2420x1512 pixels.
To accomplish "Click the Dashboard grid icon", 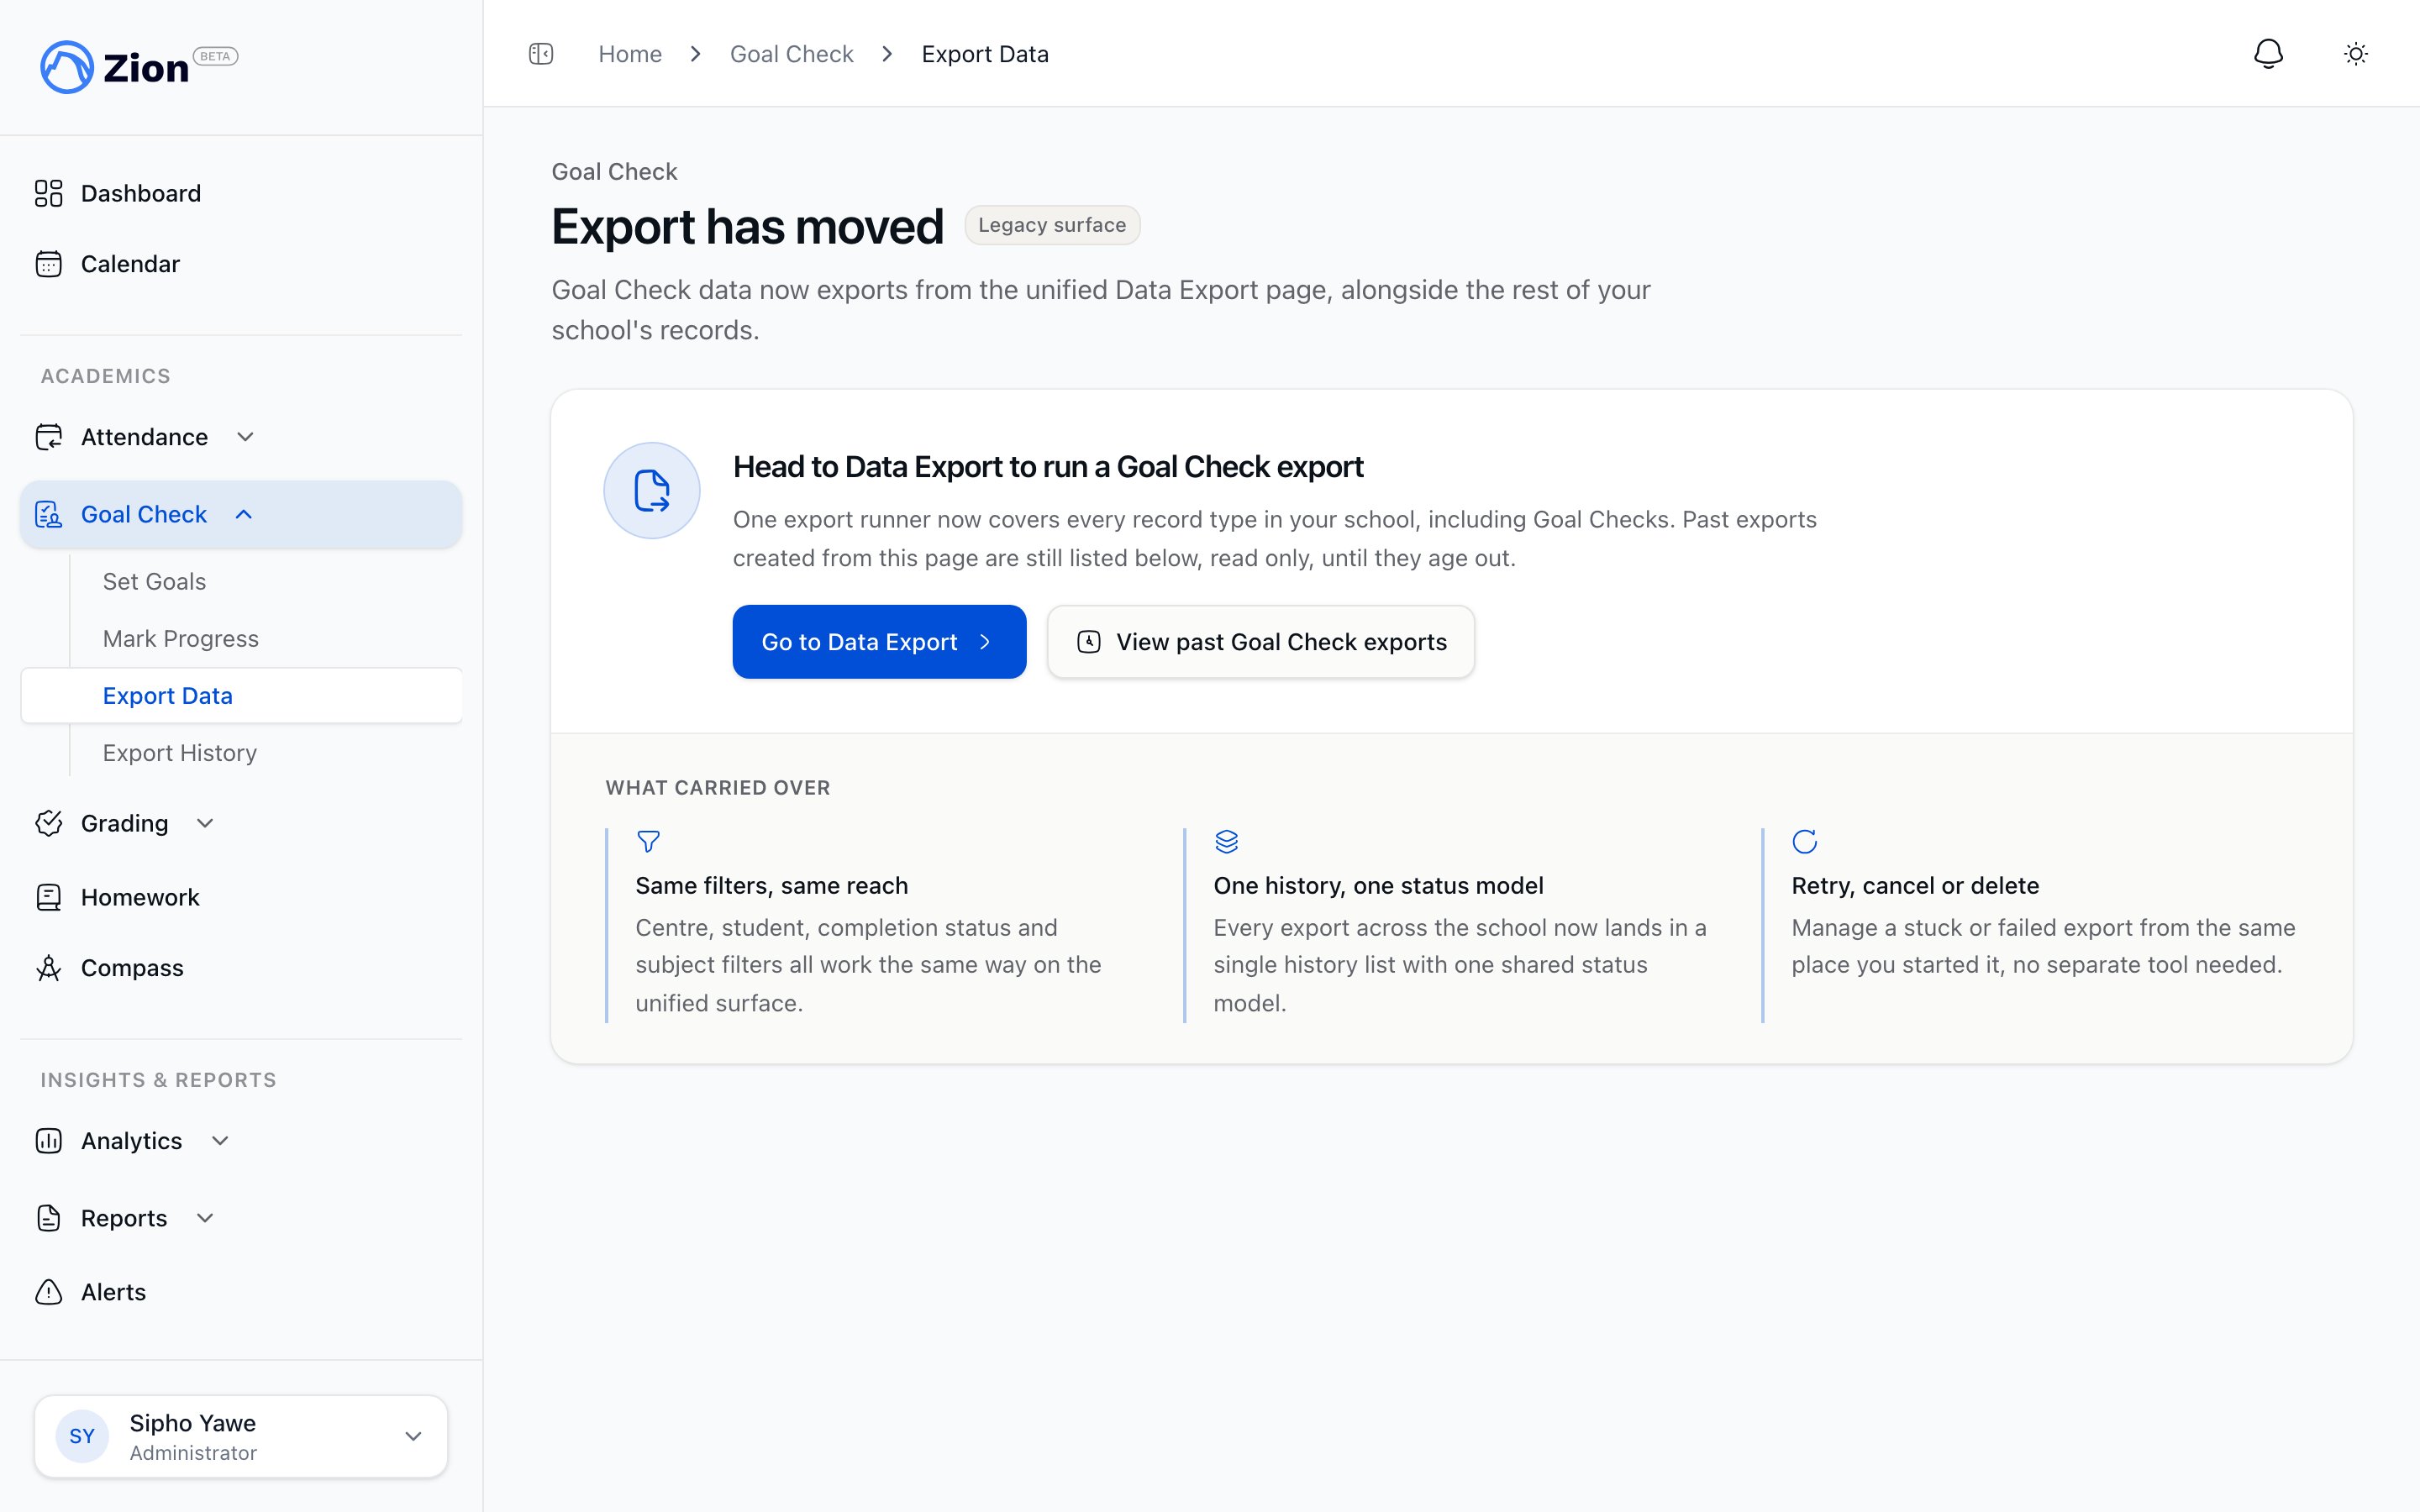I will 48,193.
